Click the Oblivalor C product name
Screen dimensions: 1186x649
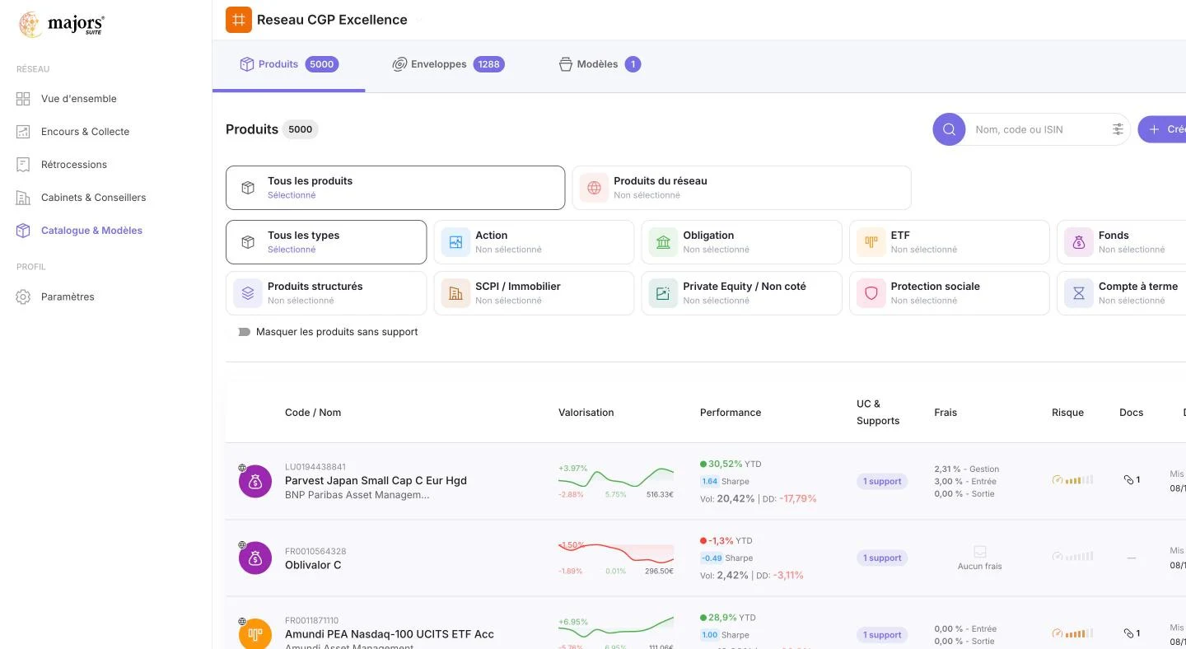pos(313,565)
